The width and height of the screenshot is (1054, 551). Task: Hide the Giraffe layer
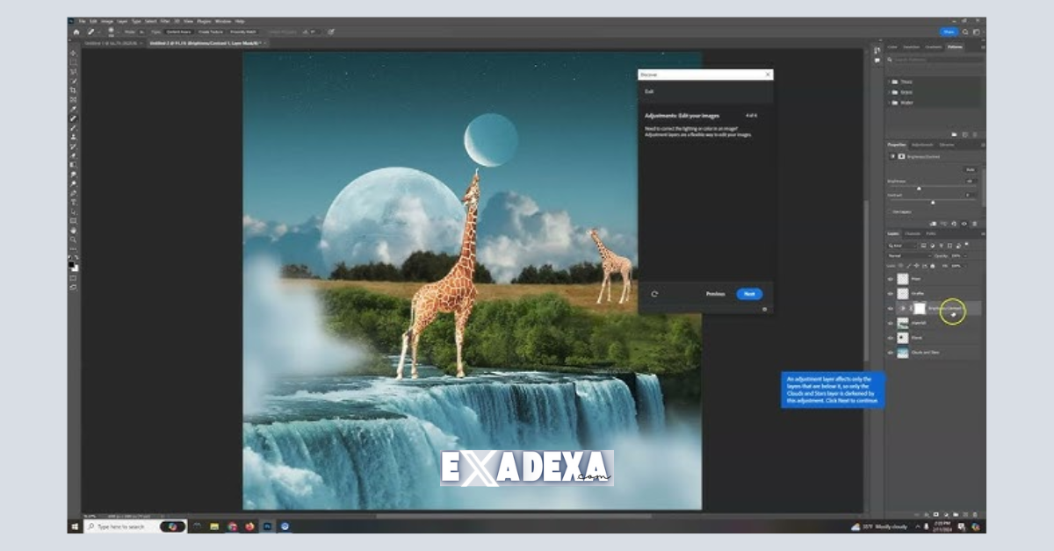[890, 293]
